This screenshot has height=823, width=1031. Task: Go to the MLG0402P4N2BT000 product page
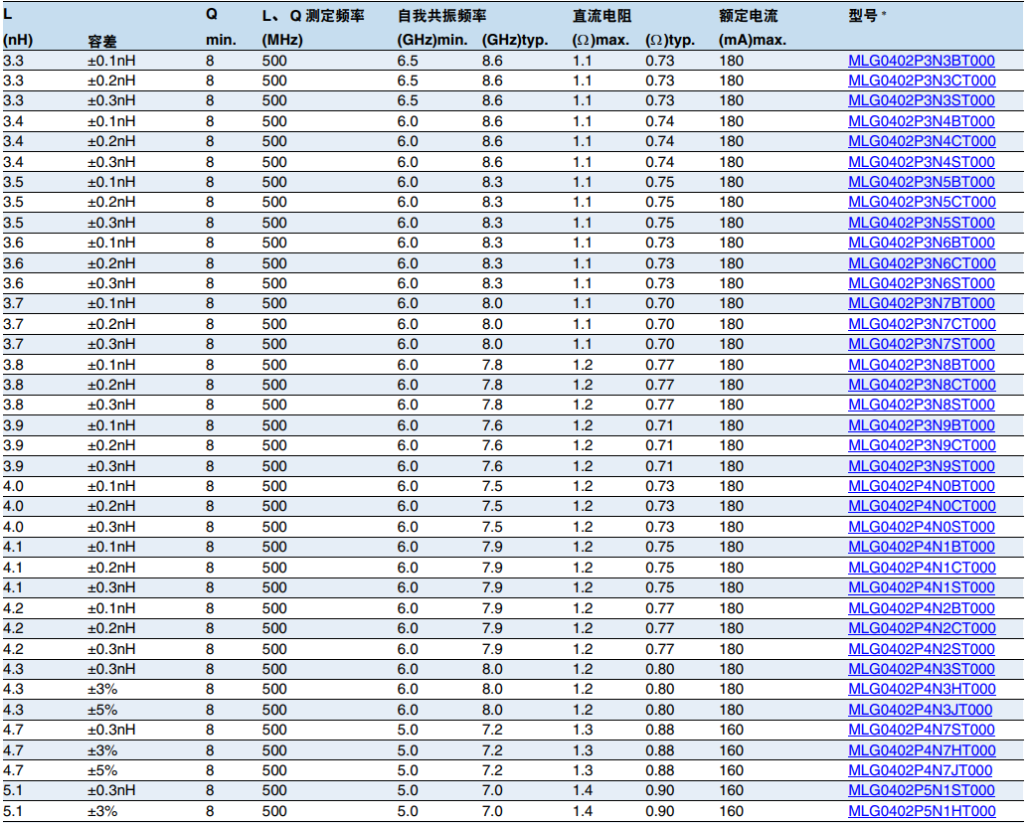click(922, 608)
